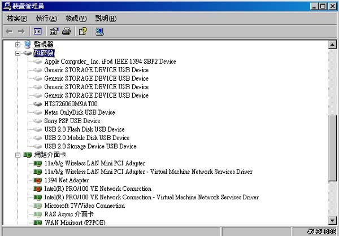Click the vertical scrollbar thumb
This screenshot has height=236, width=339.
(332, 148)
